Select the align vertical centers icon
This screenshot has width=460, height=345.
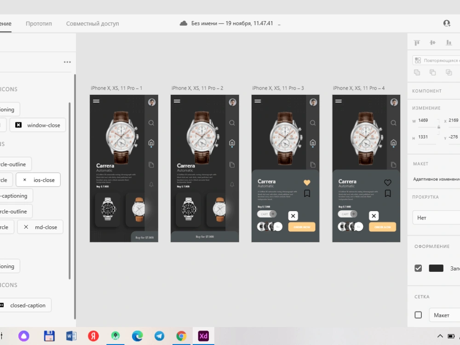[432, 42]
